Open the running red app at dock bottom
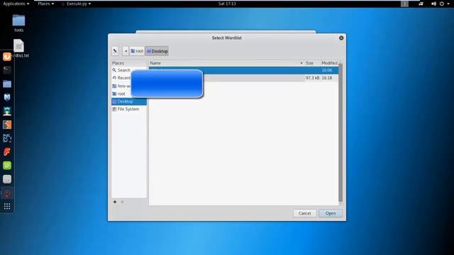The height and width of the screenshot is (255, 454). coord(7,193)
